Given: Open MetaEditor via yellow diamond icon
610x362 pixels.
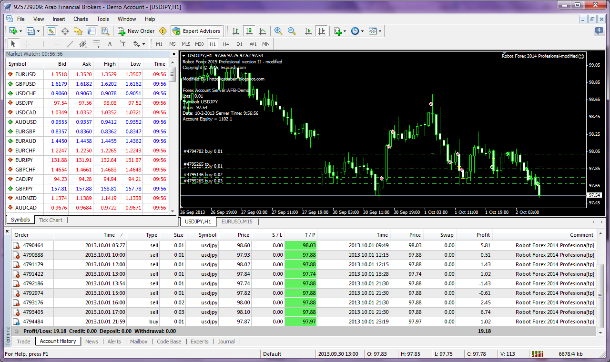Looking at the screenshot, I should tap(163, 31).
